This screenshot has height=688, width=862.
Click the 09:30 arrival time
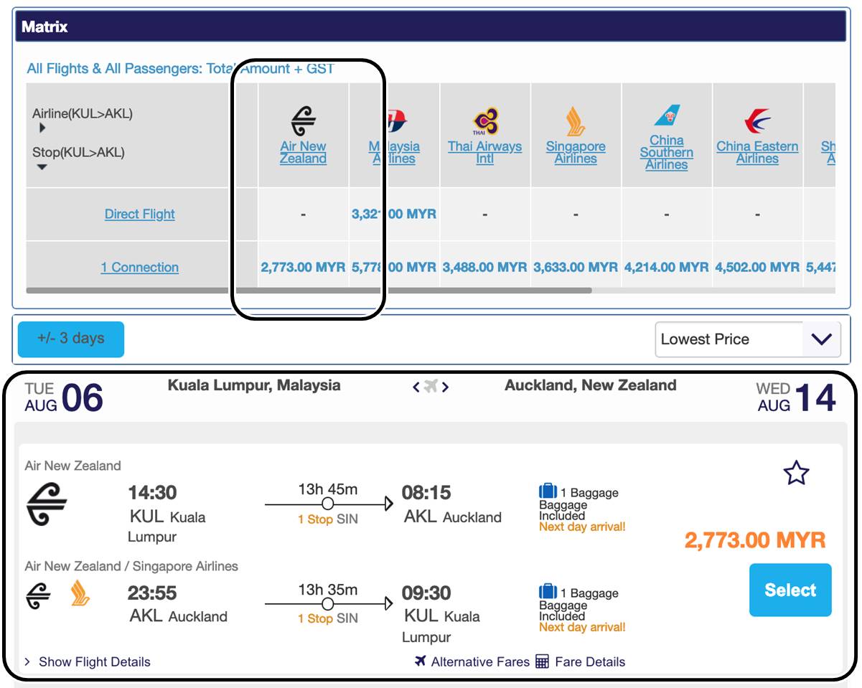(x=426, y=593)
